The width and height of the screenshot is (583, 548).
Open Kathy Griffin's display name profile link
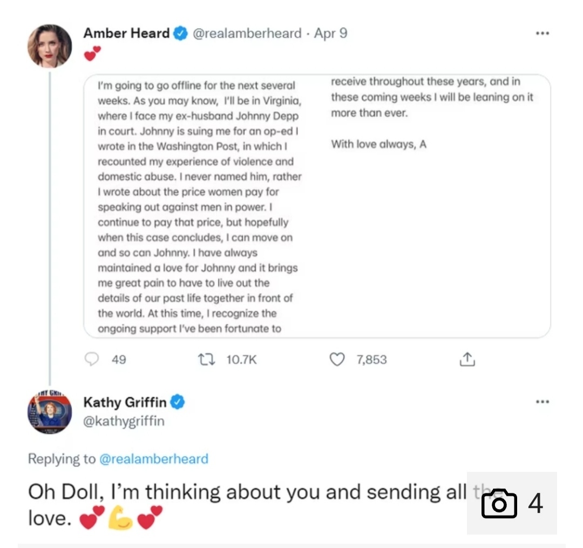tap(125, 402)
